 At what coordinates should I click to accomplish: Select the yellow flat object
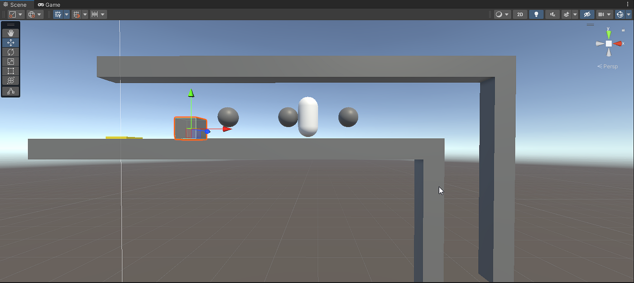point(124,137)
